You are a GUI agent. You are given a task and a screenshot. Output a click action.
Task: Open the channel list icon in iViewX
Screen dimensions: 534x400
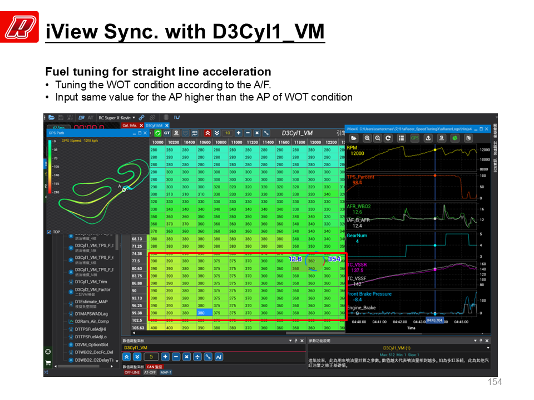point(402,138)
